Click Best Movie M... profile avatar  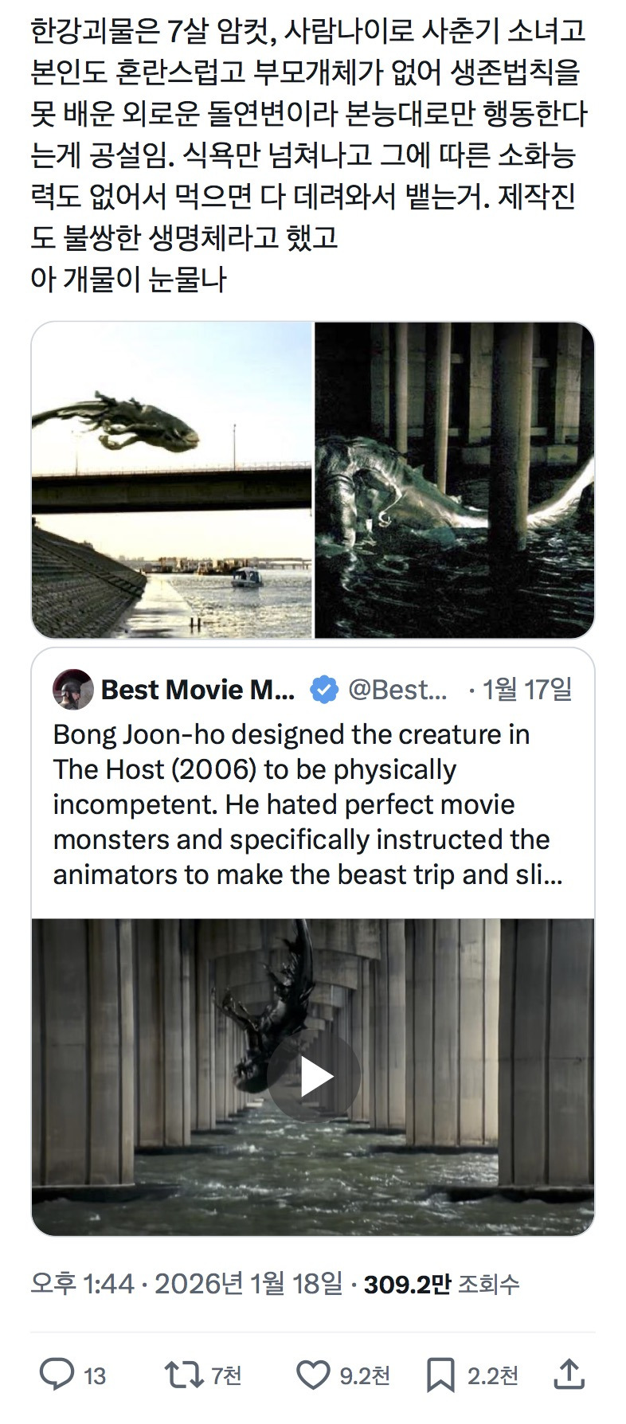(73, 689)
